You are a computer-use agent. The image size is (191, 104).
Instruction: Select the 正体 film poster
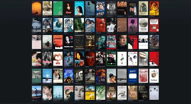[x=47, y=25]
